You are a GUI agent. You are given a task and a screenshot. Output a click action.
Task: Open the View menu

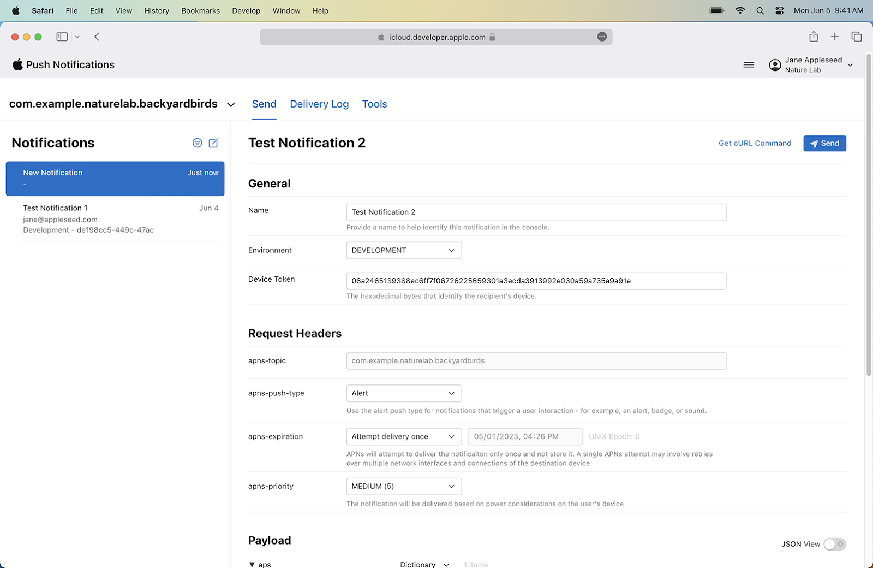click(x=124, y=10)
